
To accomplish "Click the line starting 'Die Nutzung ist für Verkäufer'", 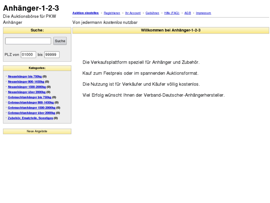I will [141, 84].
